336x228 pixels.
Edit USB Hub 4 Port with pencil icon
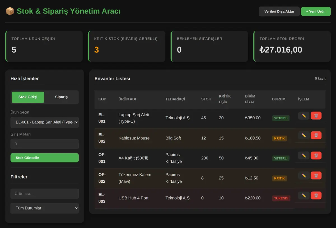pos(304,196)
